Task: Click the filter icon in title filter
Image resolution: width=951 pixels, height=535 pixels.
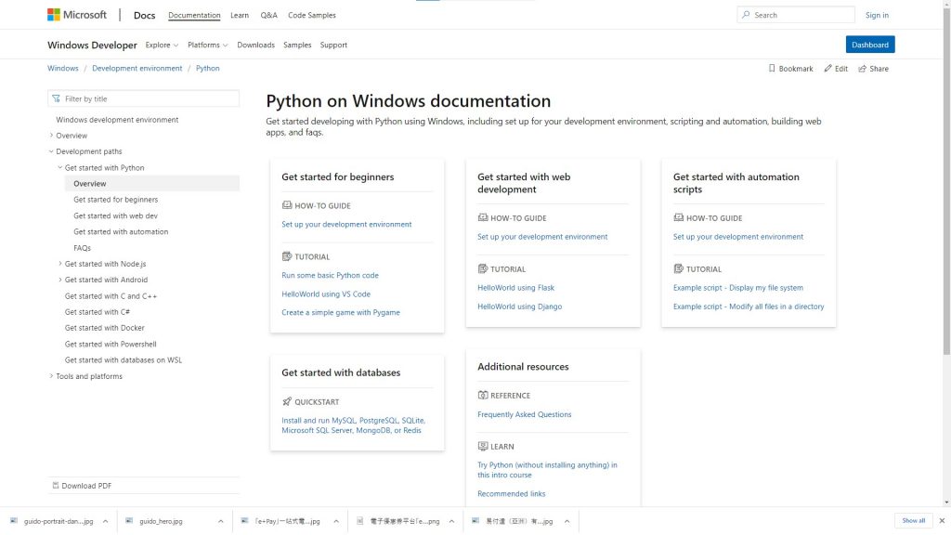Action: coord(57,98)
